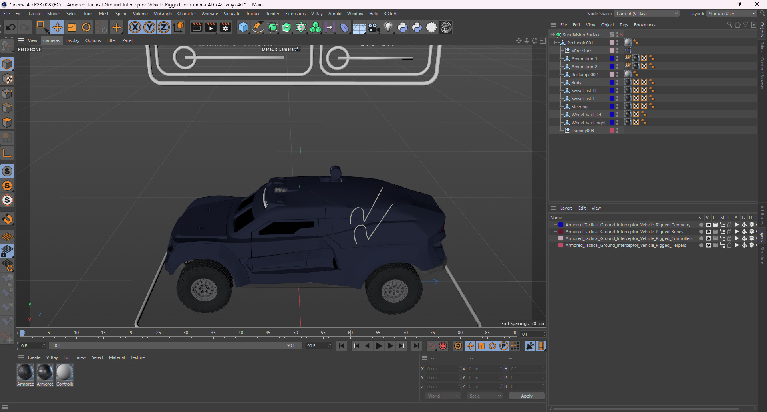Enable Axis mode L-shaped icon

(7, 153)
